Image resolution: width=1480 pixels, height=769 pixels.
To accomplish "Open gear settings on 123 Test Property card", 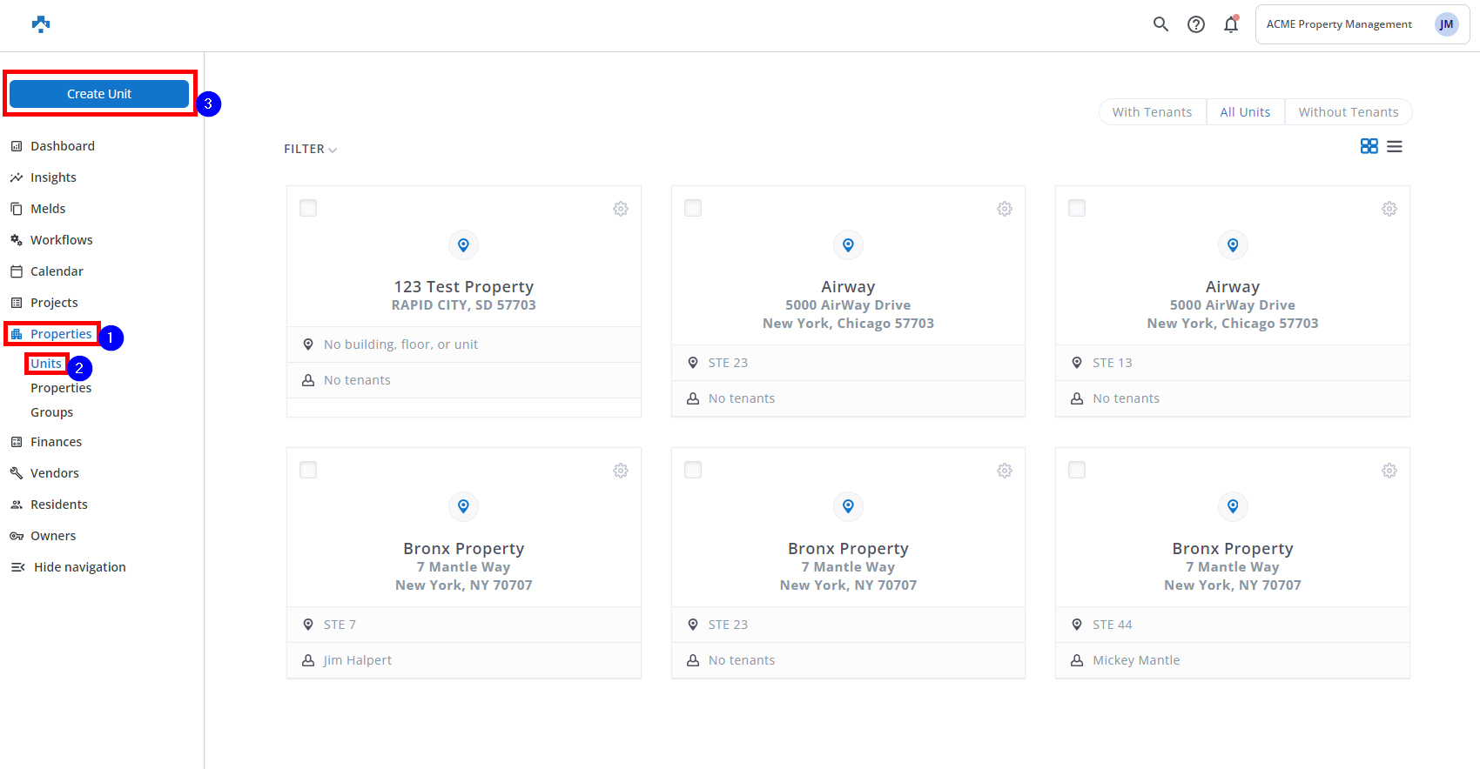I will [x=620, y=209].
